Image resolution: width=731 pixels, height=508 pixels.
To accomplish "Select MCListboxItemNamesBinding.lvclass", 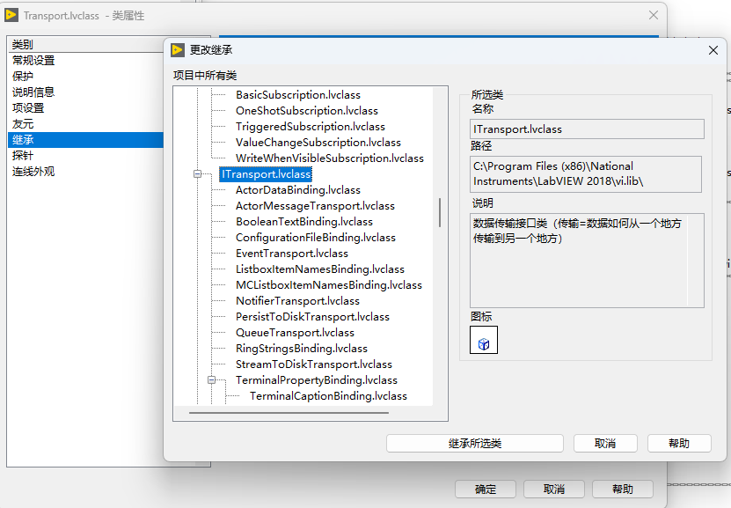I will [x=329, y=285].
